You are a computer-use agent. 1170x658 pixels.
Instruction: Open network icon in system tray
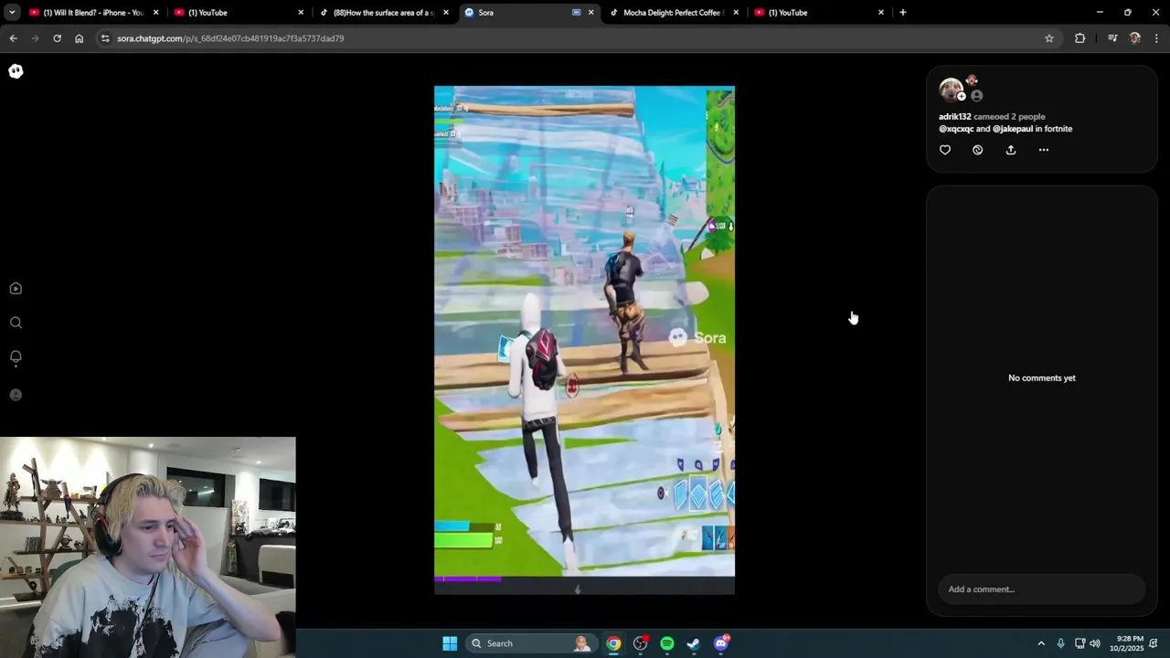point(1080,643)
